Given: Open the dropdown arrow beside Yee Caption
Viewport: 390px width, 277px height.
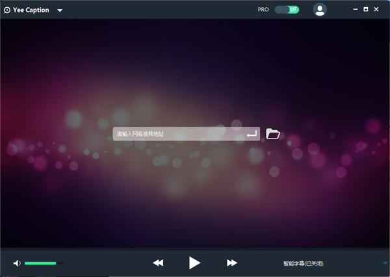Looking at the screenshot, I should (60, 10).
